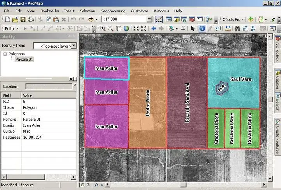This screenshot has width=281, height=190.
Task: Select the Zoom In tool
Action: (103, 28)
